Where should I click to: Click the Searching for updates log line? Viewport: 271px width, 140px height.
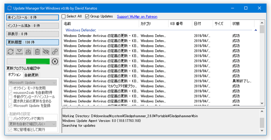pyautogui.click(x=79, y=126)
